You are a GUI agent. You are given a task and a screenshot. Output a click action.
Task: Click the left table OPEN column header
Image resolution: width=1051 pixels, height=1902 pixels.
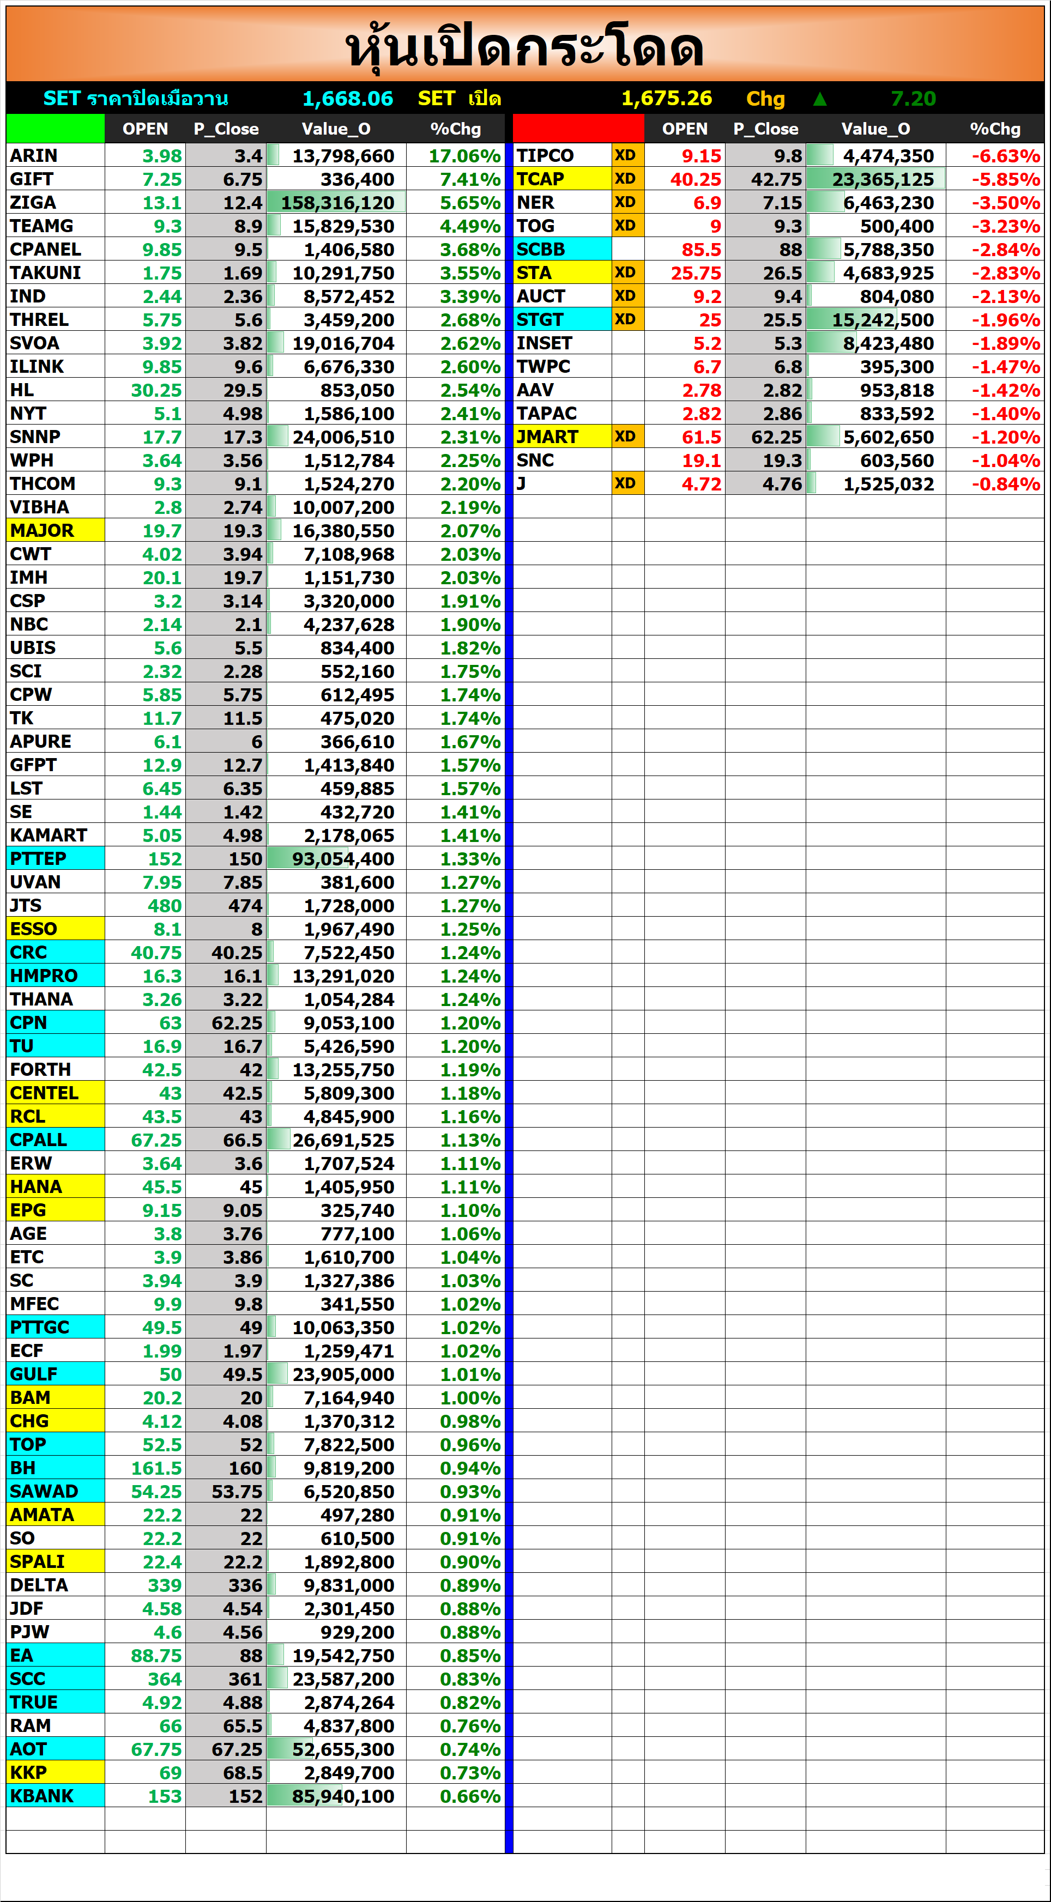[x=146, y=129]
